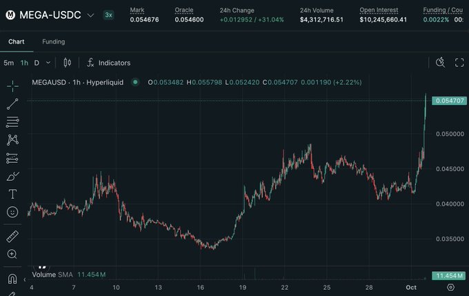Click the Mark value 0.054676

144,20
